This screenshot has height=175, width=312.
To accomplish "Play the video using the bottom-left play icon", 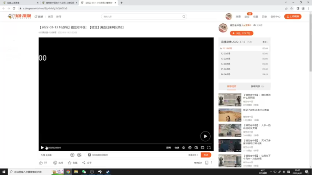I will tap(42, 148).
